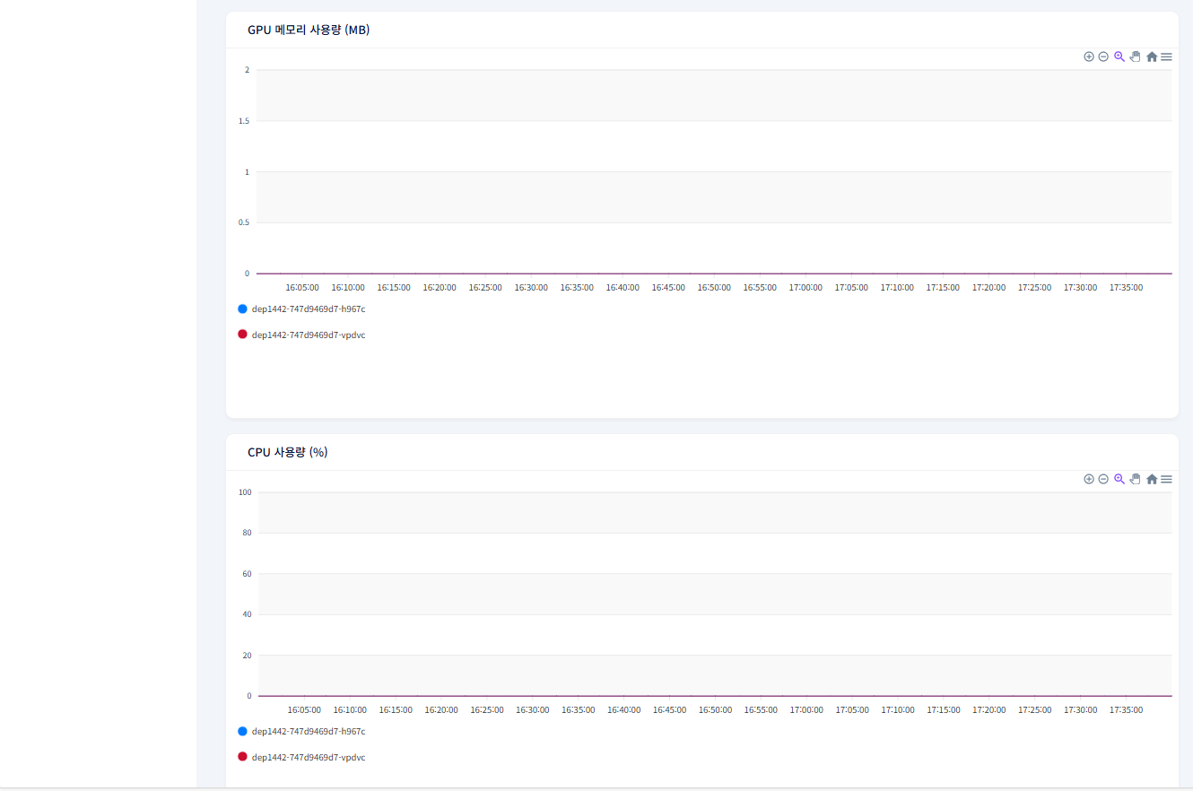Click the GPU 메모리 사용량 (MB) title
The width and height of the screenshot is (1193, 791).
pos(309,30)
